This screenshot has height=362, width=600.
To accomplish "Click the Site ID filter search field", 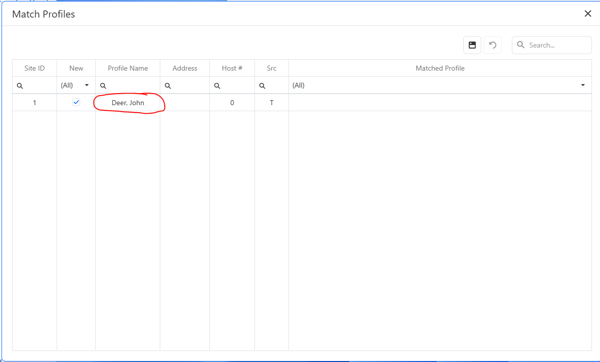I will (x=35, y=85).
